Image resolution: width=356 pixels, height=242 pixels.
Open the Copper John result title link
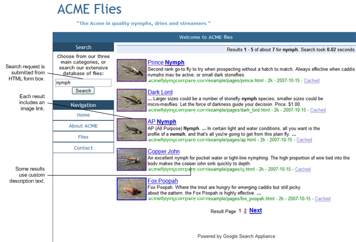point(164,152)
